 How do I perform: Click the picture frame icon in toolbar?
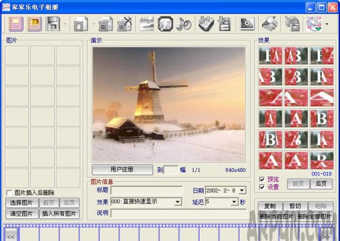point(165,24)
